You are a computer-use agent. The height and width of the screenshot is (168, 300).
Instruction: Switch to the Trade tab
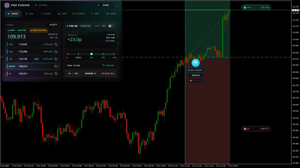(13, 14)
